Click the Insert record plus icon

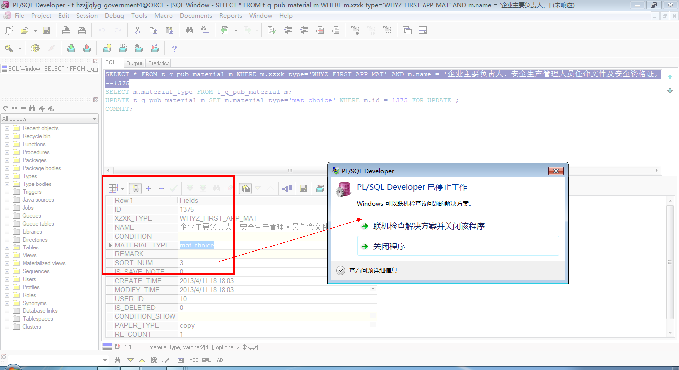pyautogui.click(x=148, y=188)
